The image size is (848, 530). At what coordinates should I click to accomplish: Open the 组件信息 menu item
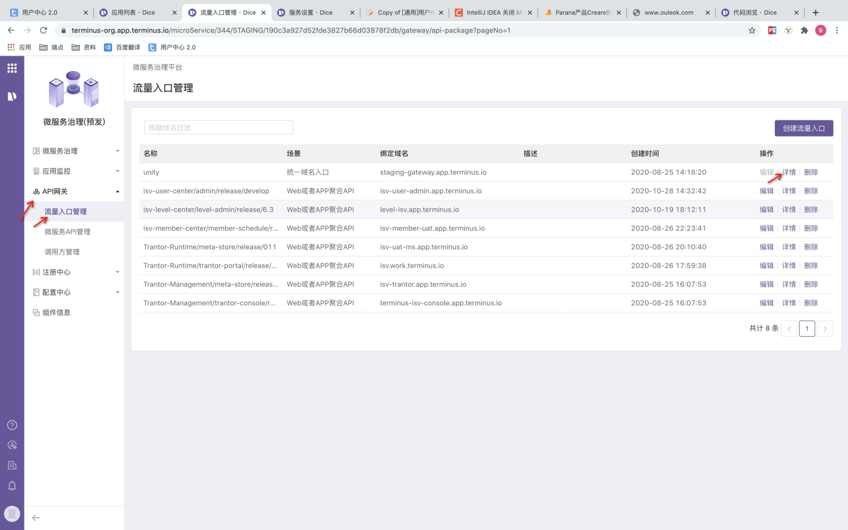74,312
